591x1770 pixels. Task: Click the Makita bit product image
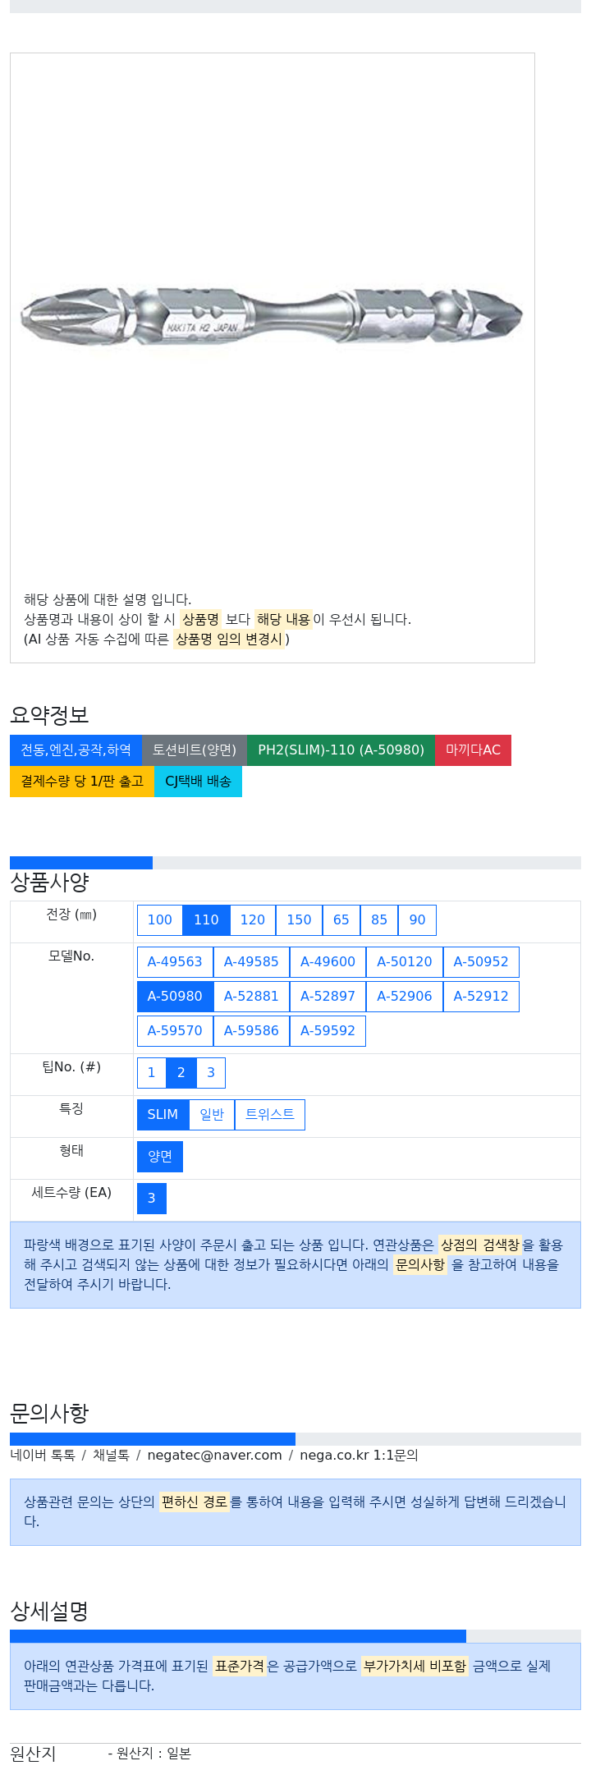272,316
